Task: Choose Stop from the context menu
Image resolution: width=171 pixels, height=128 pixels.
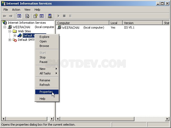Action: click(47, 57)
